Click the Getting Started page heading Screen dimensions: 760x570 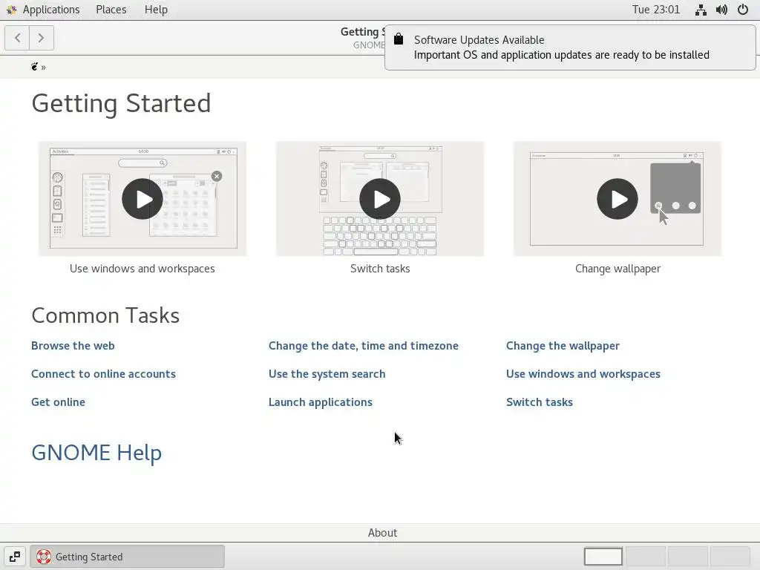pos(121,103)
